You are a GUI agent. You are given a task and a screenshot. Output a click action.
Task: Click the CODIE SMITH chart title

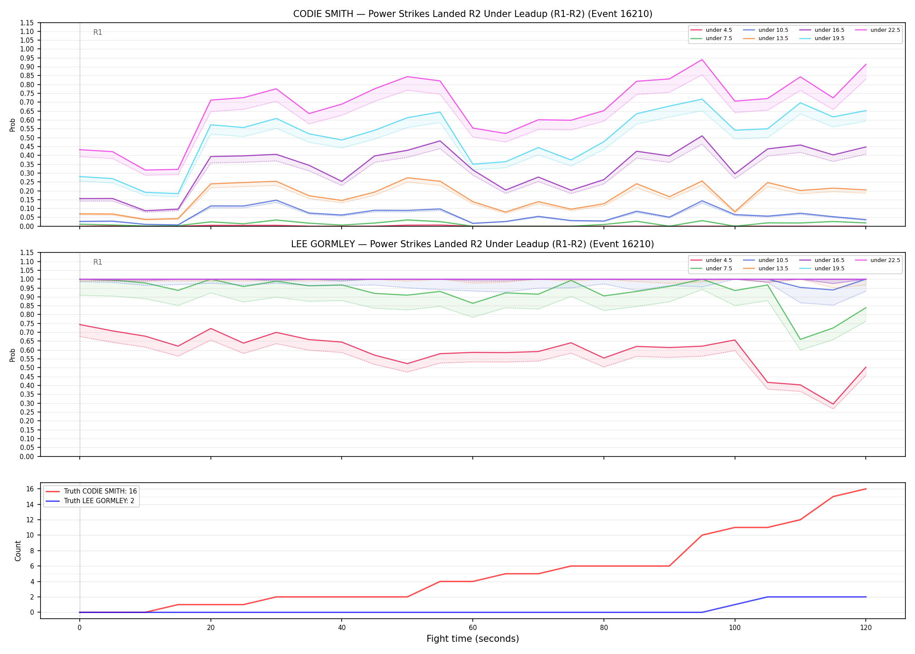[x=473, y=14]
